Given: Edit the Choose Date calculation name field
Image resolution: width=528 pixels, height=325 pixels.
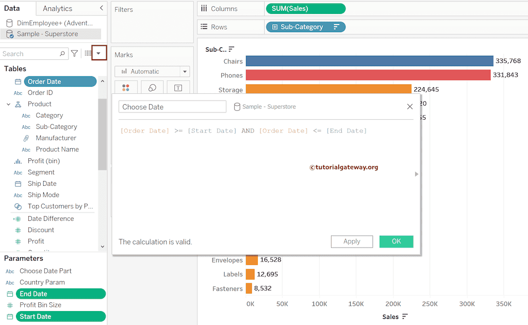Looking at the screenshot, I should click(x=172, y=107).
